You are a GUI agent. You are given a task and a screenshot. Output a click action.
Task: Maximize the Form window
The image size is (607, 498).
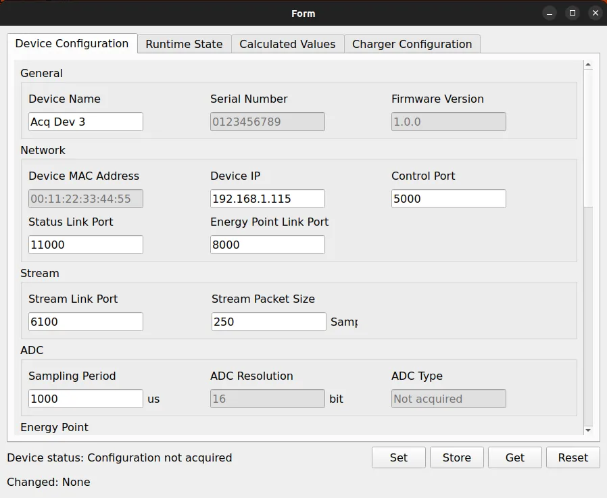coord(573,13)
